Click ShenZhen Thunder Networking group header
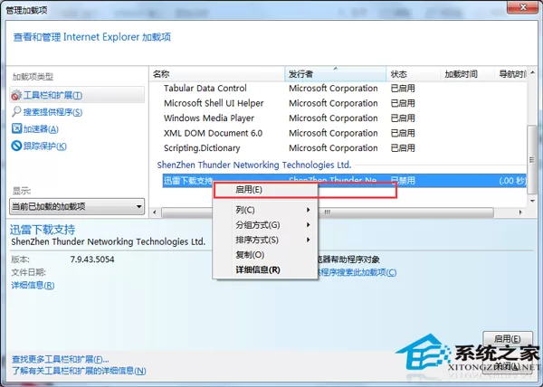The height and width of the screenshot is (387, 543). [253, 165]
